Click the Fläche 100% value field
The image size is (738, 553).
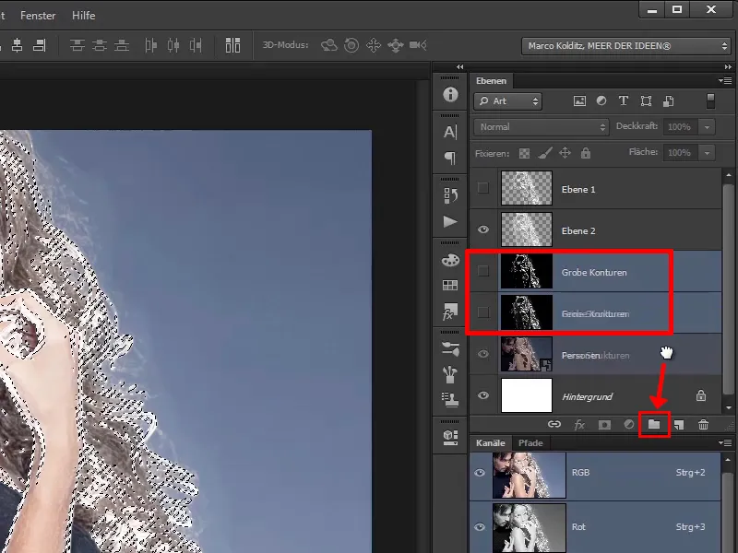(x=680, y=153)
